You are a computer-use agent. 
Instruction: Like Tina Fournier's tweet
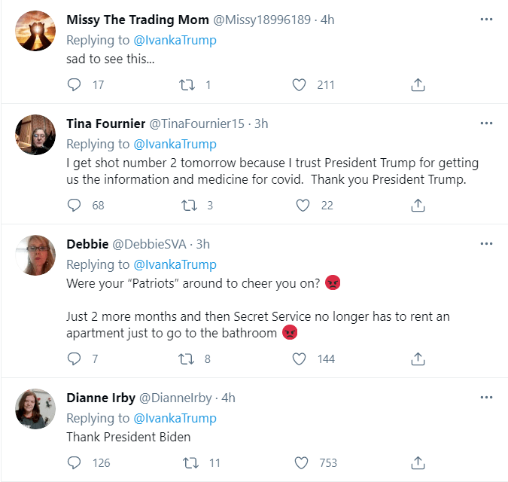303,205
